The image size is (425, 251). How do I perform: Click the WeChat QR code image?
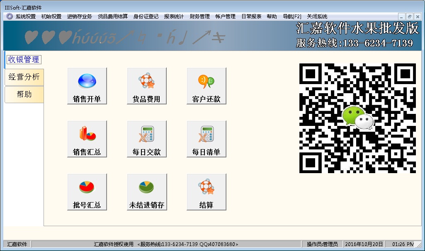(x=357, y=118)
